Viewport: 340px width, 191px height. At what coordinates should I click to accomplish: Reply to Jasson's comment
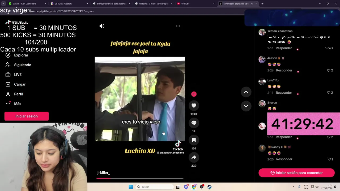click(x=284, y=70)
